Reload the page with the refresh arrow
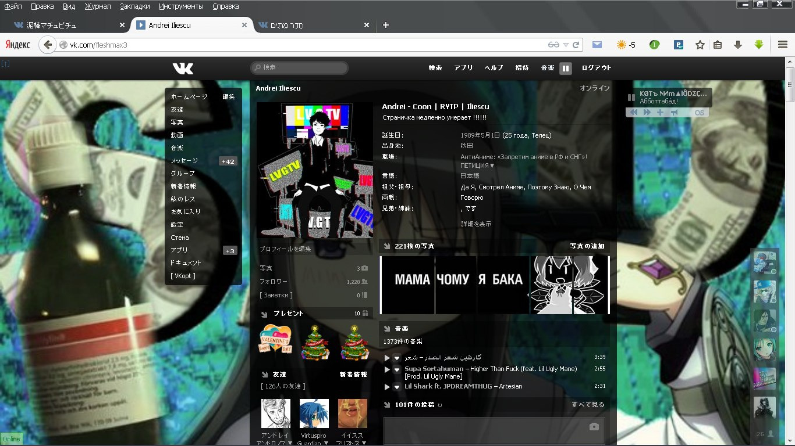The width and height of the screenshot is (795, 446). 576,45
